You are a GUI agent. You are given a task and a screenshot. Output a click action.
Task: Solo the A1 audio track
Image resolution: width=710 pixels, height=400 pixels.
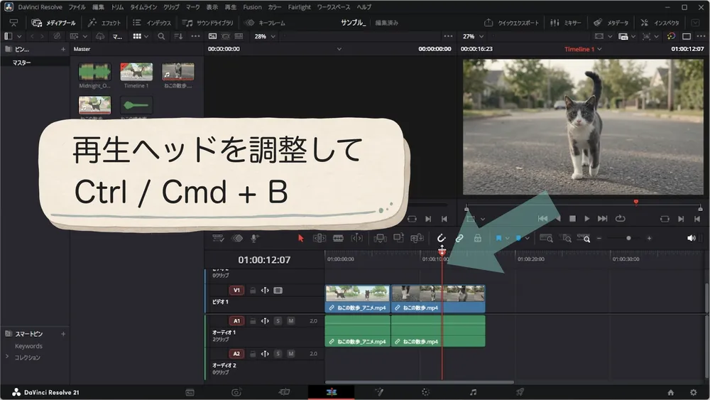tap(278, 320)
